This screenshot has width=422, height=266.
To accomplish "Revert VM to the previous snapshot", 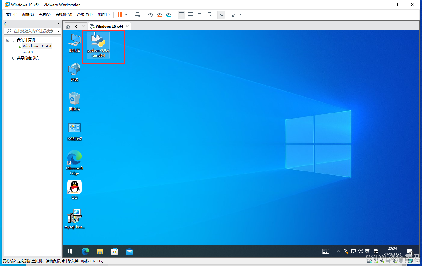I will pos(159,15).
